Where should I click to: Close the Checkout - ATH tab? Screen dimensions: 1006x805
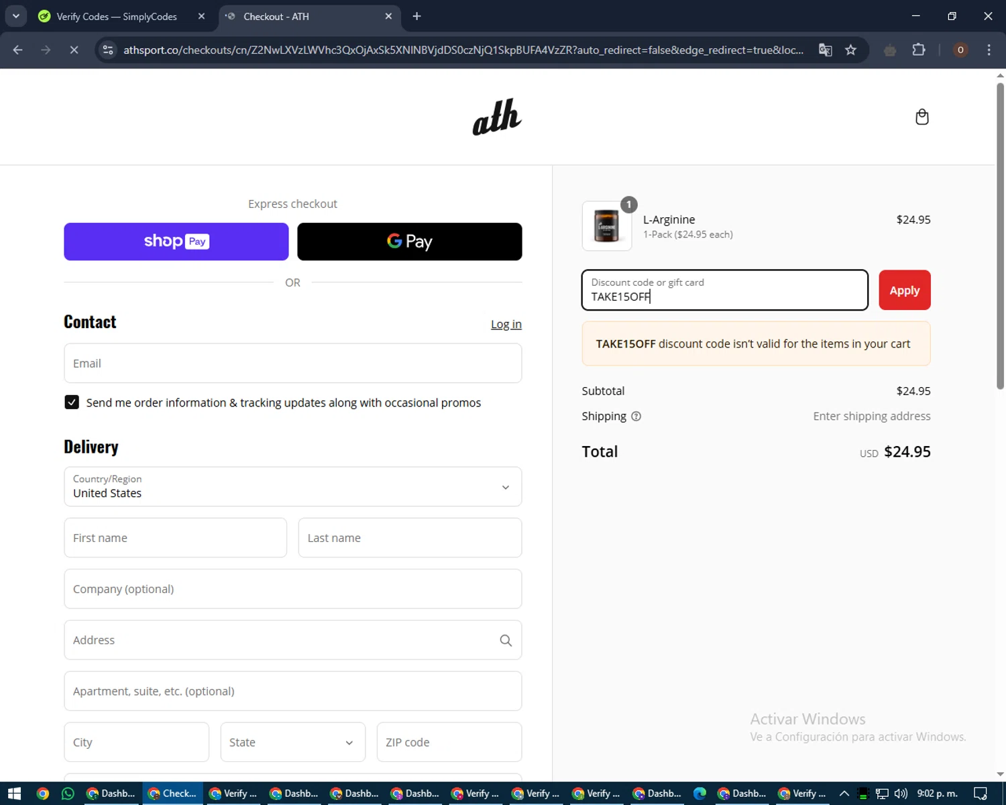pyautogui.click(x=388, y=16)
